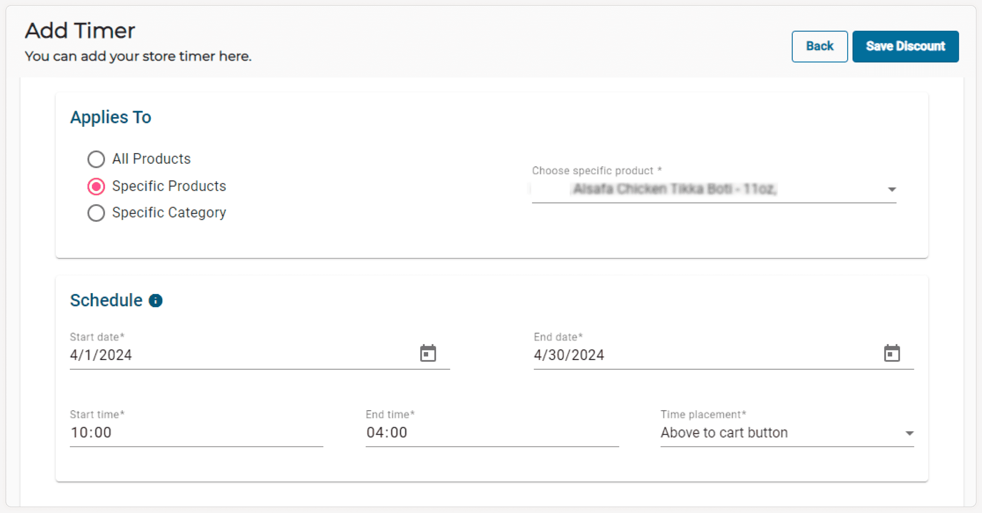Click the 'Schedule' section heading text

[x=106, y=300]
